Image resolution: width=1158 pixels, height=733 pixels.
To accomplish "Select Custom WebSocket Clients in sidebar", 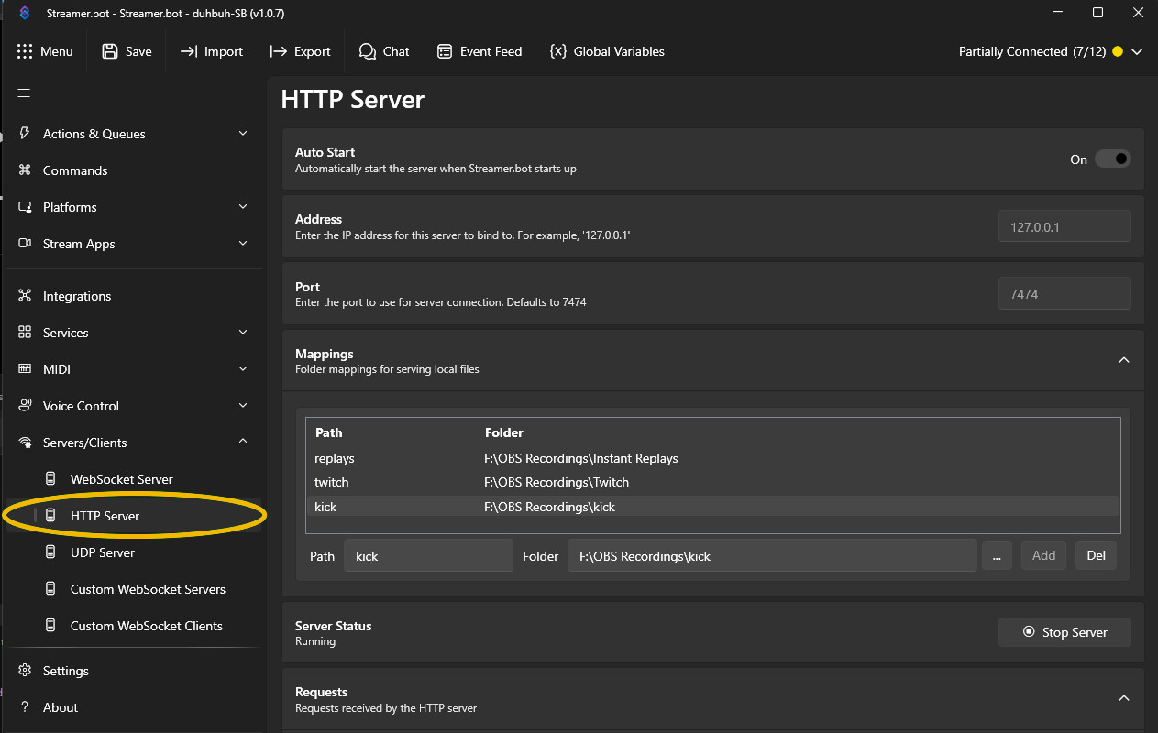I will pos(145,626).
